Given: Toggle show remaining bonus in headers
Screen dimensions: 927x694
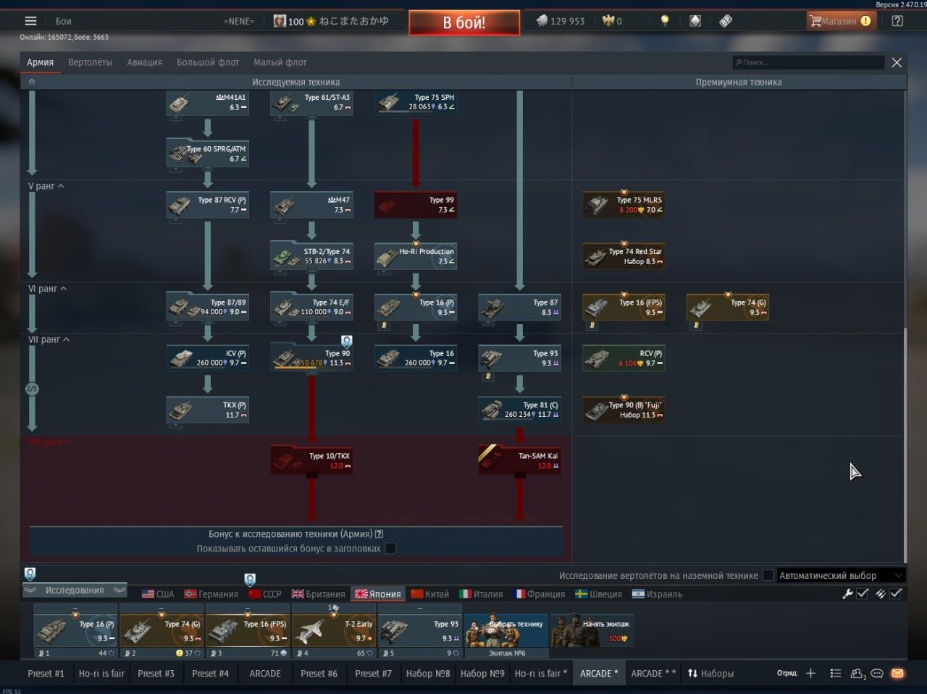Looking at the screenshot, I should tap(390, 549).
